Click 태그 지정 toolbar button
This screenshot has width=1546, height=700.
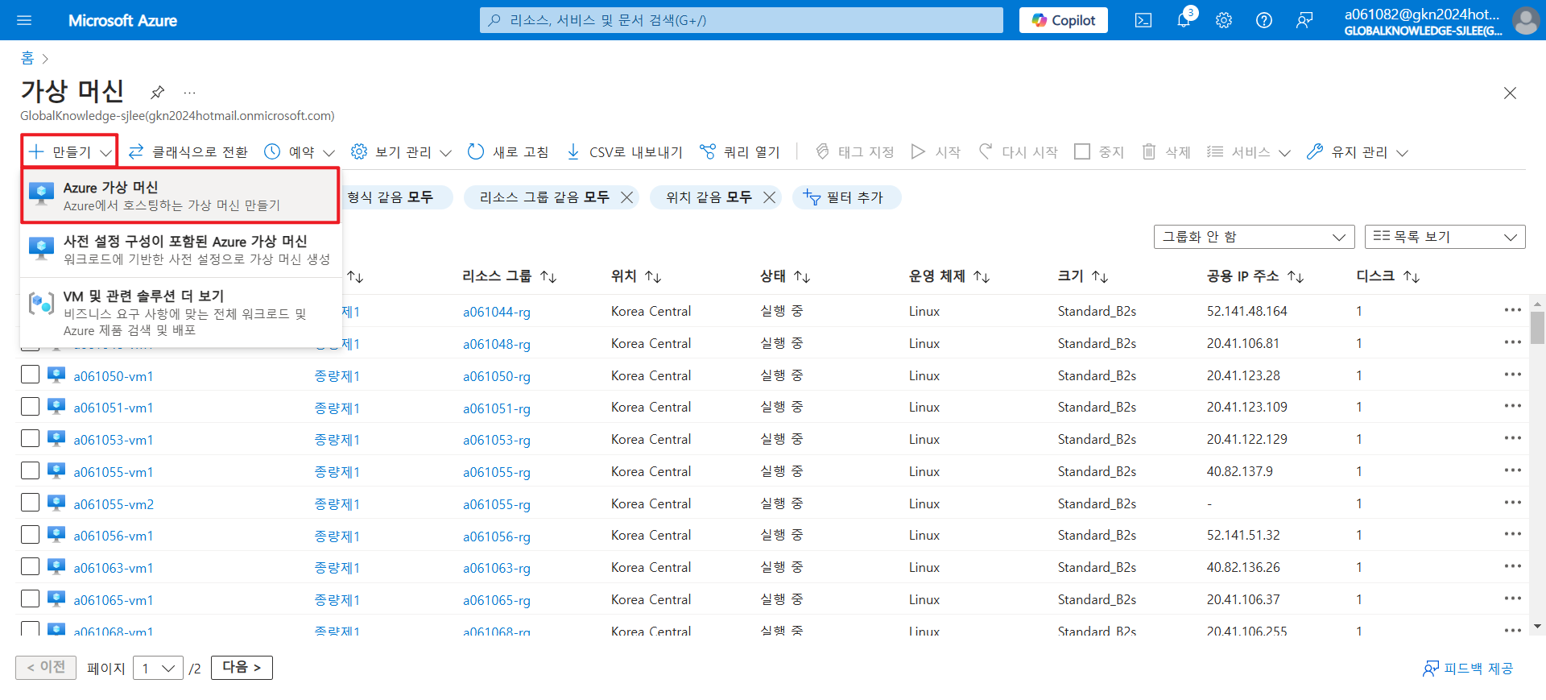click(854, 151)
